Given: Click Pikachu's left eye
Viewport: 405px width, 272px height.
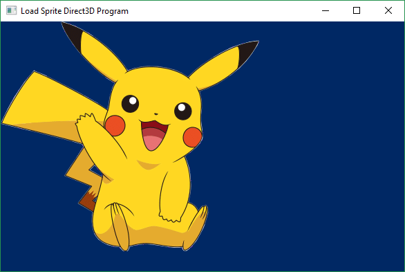Looking at the screenshot, I should point(130,104).
